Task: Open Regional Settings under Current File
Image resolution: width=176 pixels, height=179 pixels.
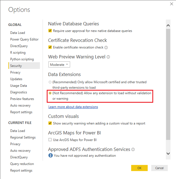Action: click(x=23, y=137)
